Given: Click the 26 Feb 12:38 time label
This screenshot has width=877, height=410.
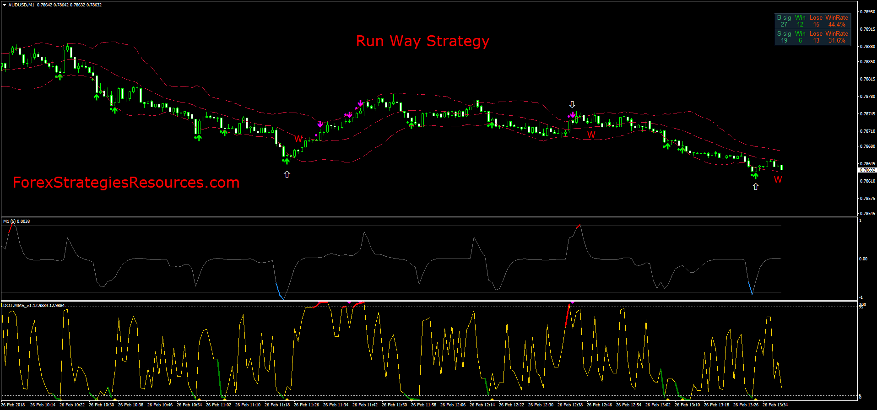Looking at the screenshot, I should click(x=570, y=405).
